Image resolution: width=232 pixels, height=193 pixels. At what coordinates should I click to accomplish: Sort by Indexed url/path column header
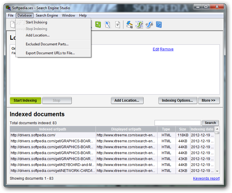click(53, 129)
